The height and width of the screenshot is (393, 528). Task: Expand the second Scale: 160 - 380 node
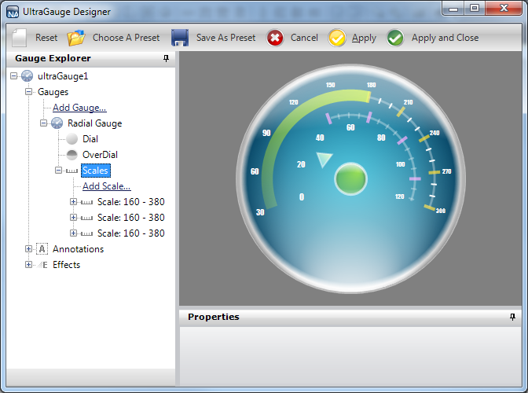click(x=73, y=217)
